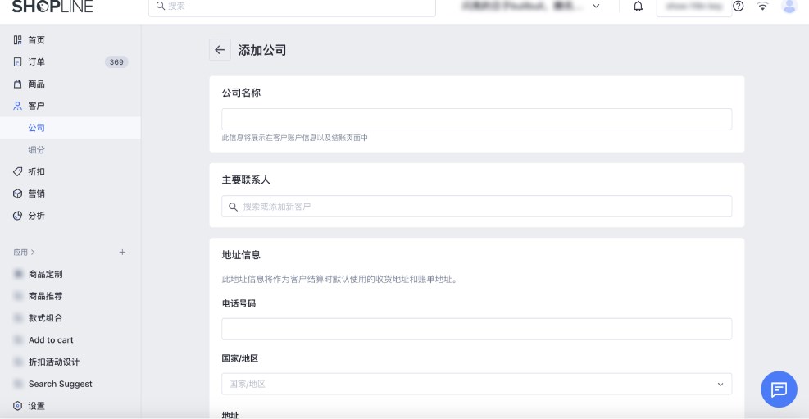The width and height of the screenshot is (809, 419).
Task: Open 设置 in sidebar
Action: coord(37,406)
